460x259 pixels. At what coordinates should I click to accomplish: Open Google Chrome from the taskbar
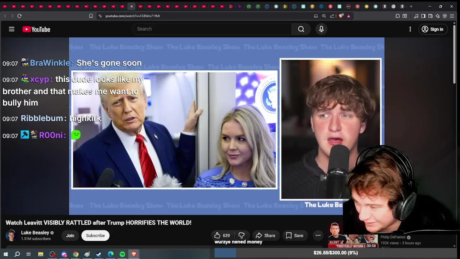pyautogui.click(x=75, y=254)
